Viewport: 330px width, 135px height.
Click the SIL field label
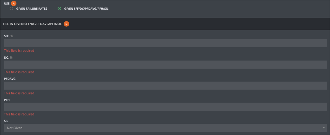coord(6,121)
